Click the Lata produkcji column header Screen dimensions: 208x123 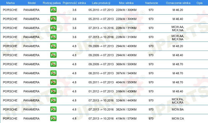pos(101,3)
